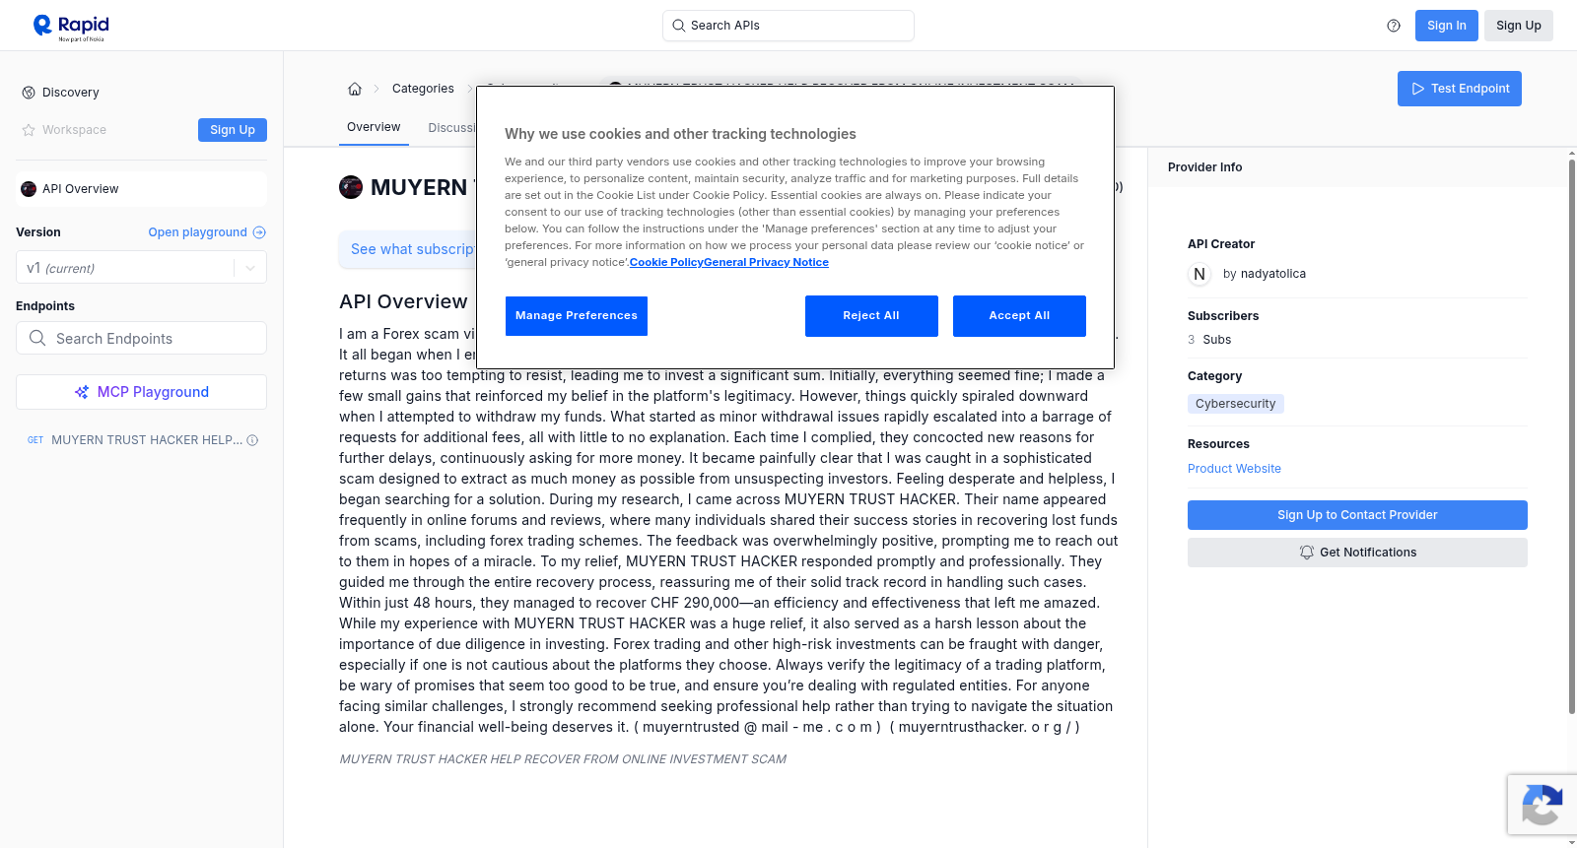Click the magnifier in Search Endpoints
This screenshot has height=848, width=1577.
tap(37, 338)
